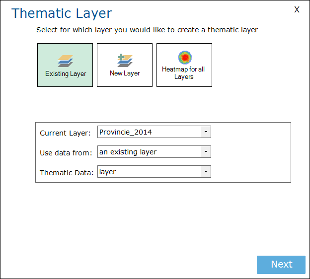Click the 'an existing layer' value
Viewport: 310px width, 279px height.
pyautogui.click(x=128, y=152)
